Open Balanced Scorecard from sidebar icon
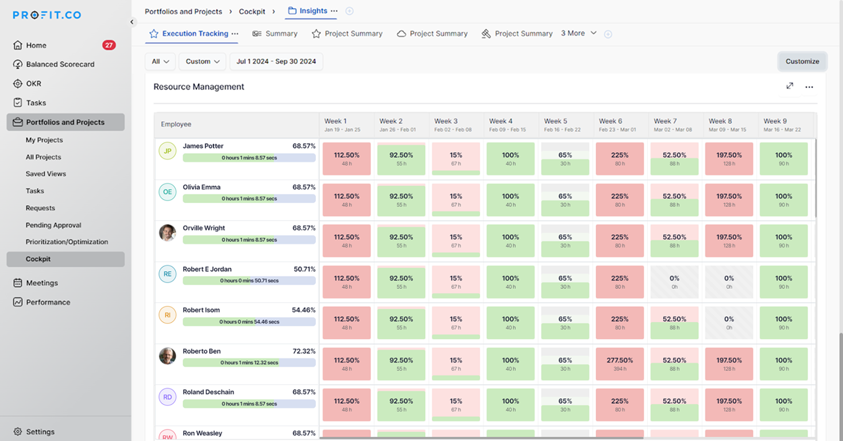Image resolution: width=843 pixels, height=441 pixels. click(x=18, y=64)
